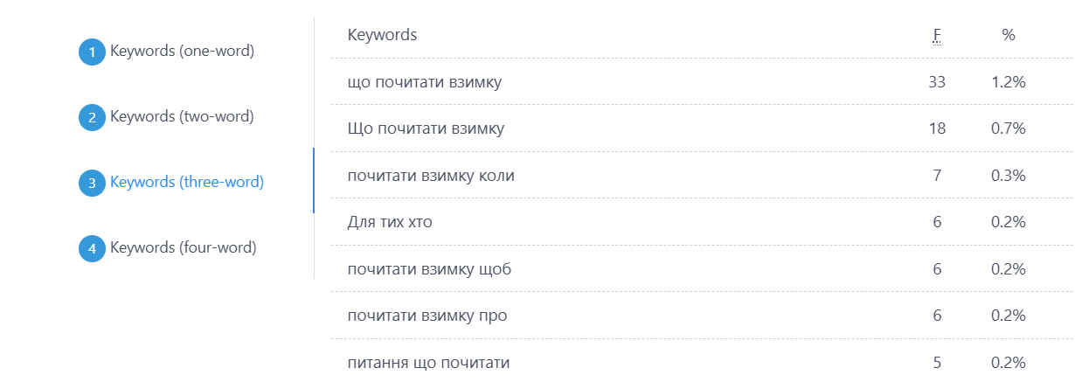1075x382 pixels.
Task: Click the F column header
Action: 937,35
